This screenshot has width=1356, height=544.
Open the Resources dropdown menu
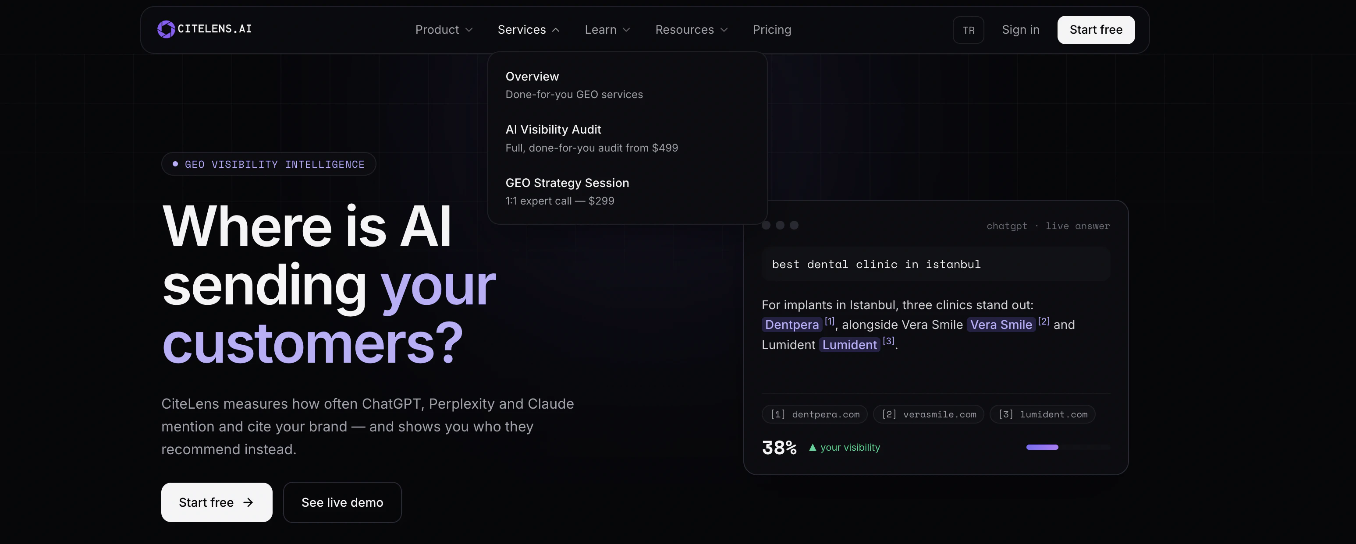click(x=692, y=30)
